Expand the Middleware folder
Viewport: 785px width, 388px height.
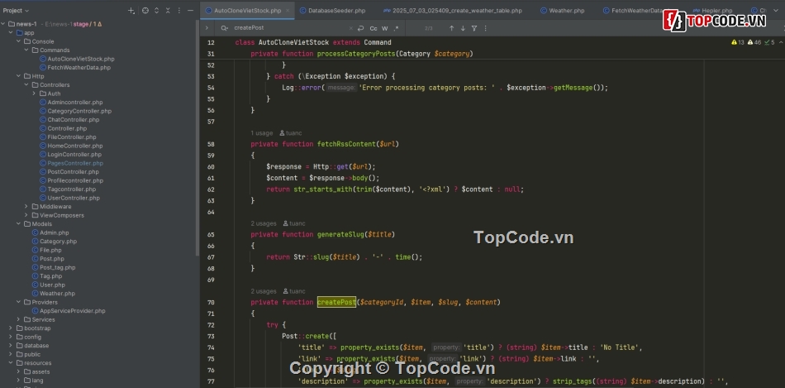[x=26, y=207]
